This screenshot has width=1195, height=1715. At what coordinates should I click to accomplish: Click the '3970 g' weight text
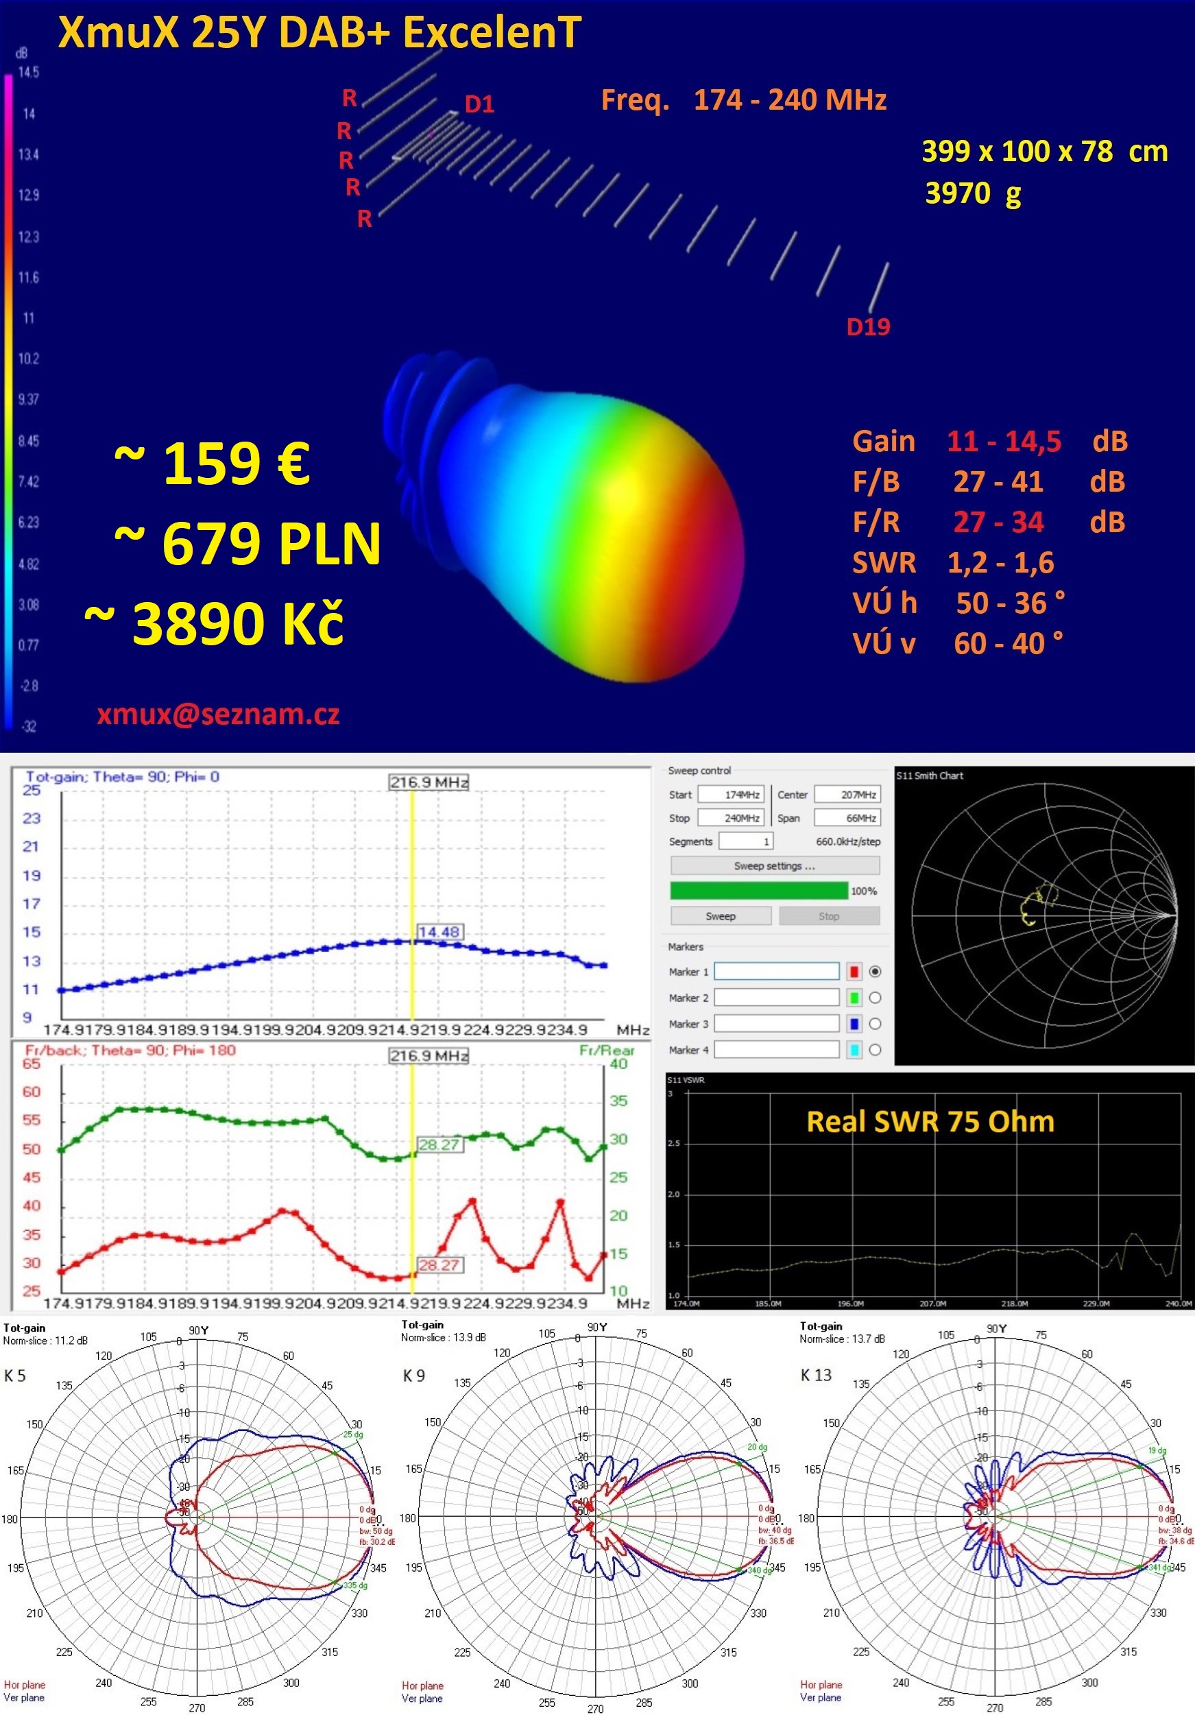point(973,193)
